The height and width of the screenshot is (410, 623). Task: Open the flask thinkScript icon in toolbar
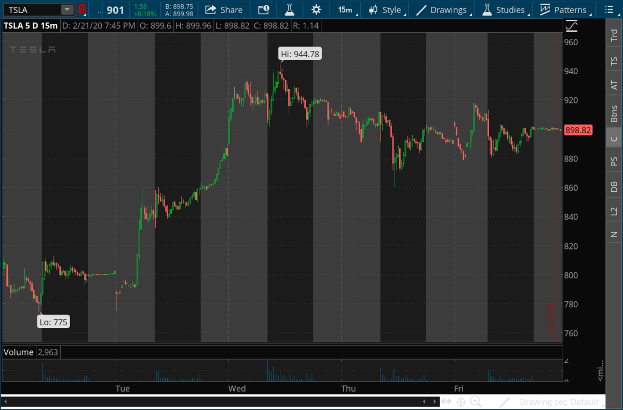(290, 9)
